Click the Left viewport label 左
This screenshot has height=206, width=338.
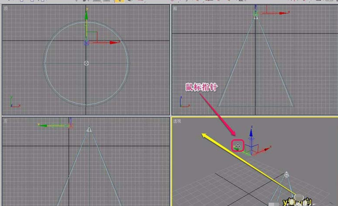click(x=5, y=121)
